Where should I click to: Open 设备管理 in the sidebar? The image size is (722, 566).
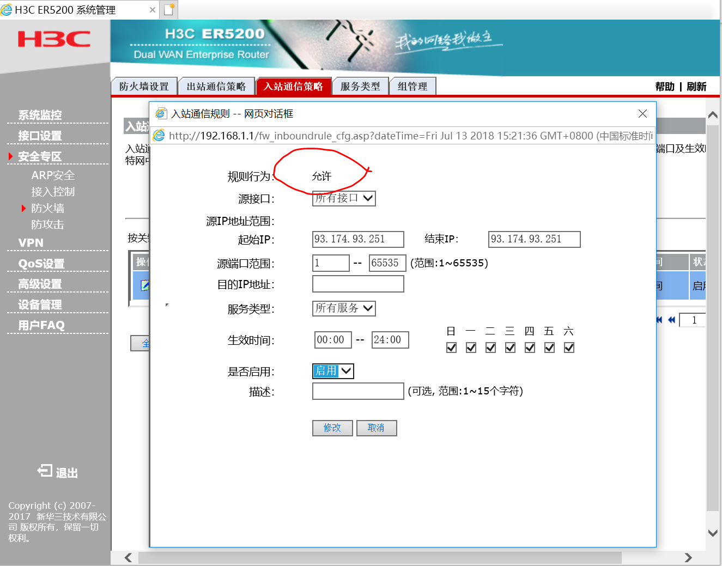(x=40, y=305)
